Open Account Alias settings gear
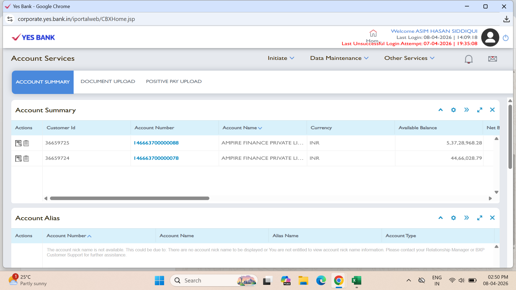Viewport: 516px width, 290px height. pyautogui.click(x=453, y=218)
